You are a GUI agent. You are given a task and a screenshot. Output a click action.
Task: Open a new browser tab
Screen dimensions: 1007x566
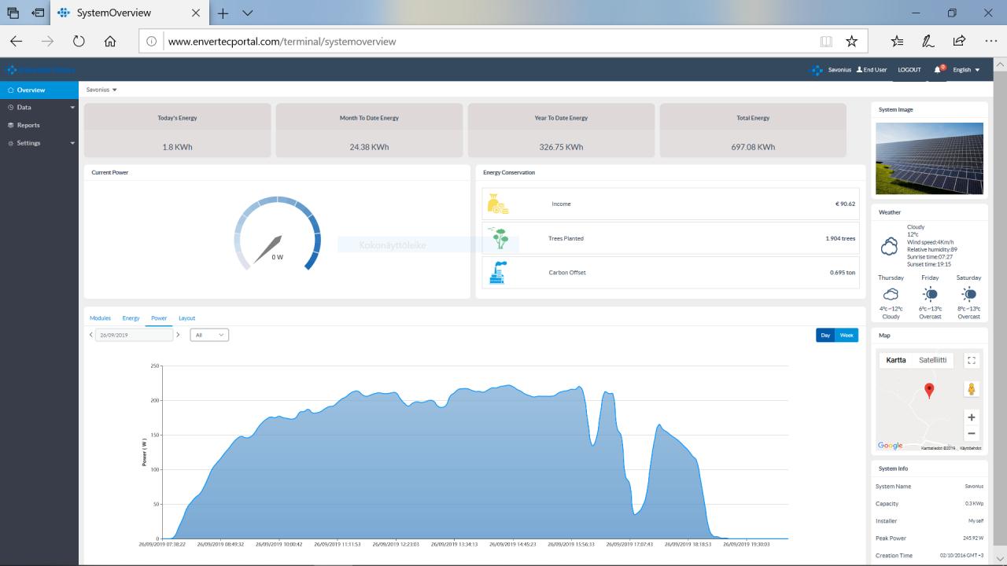pos(223,13)
